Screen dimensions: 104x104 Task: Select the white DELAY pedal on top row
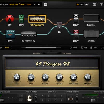(76, 18)
